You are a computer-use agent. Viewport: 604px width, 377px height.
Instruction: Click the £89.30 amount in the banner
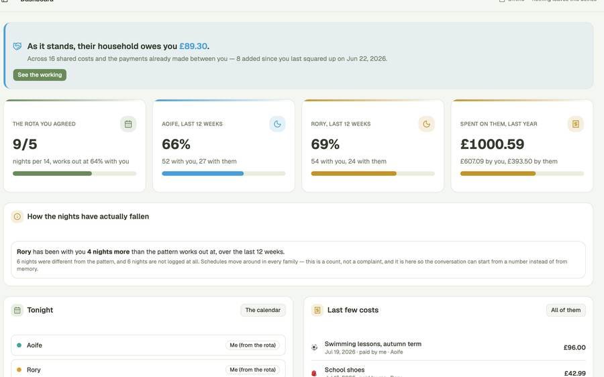point(193,46)
